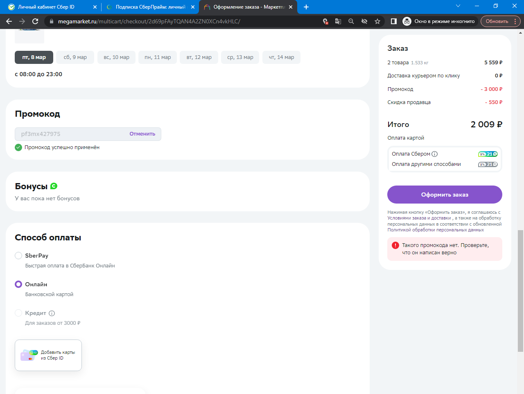Open blocked third-party cookies indicator

pyautogui.click(x=325, y=21)
